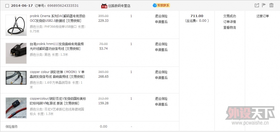Click 退运保险 for prolink Cinema item
Image resolution: width=280 pixels, height=132 pixels.
click(161, 16)
